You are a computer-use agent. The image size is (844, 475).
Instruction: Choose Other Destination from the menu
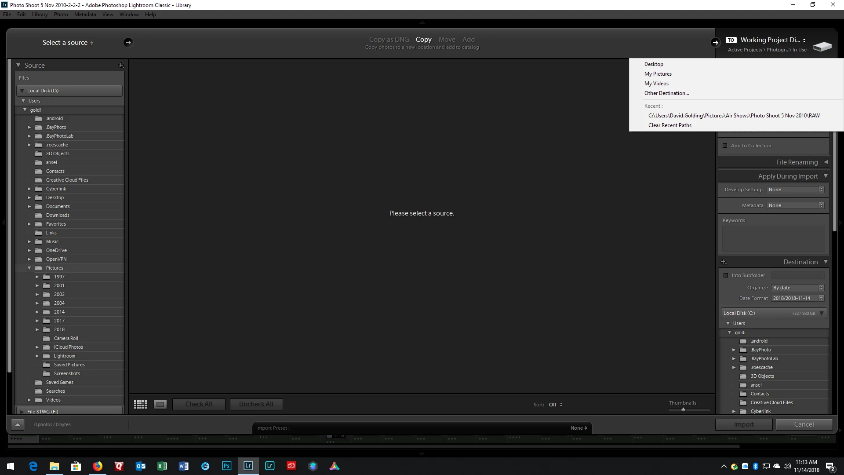(x=666, y=93)
